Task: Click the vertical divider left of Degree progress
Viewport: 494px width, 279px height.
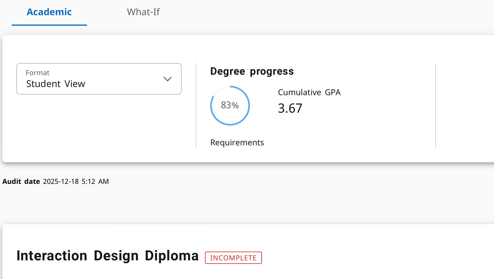Action: tap(196, 105)
